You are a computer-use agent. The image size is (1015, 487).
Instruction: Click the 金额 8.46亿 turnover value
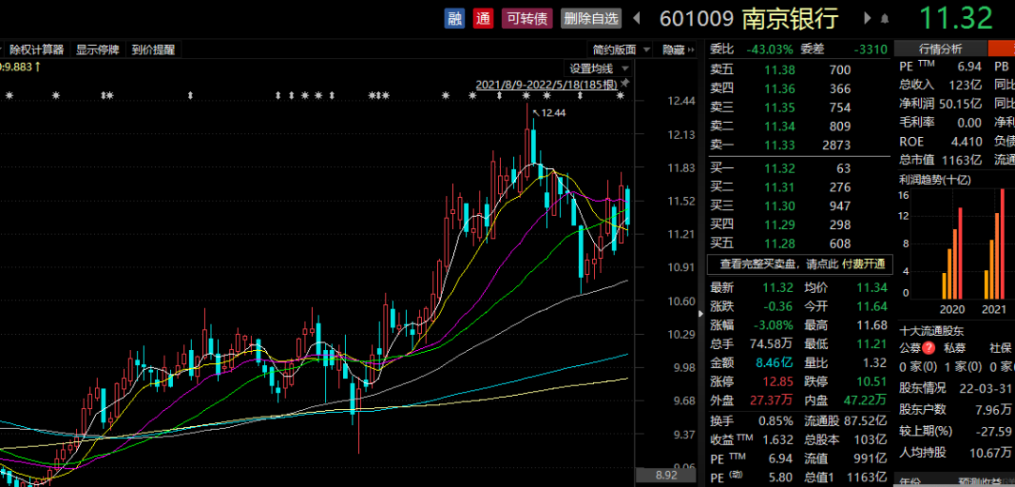774,363
